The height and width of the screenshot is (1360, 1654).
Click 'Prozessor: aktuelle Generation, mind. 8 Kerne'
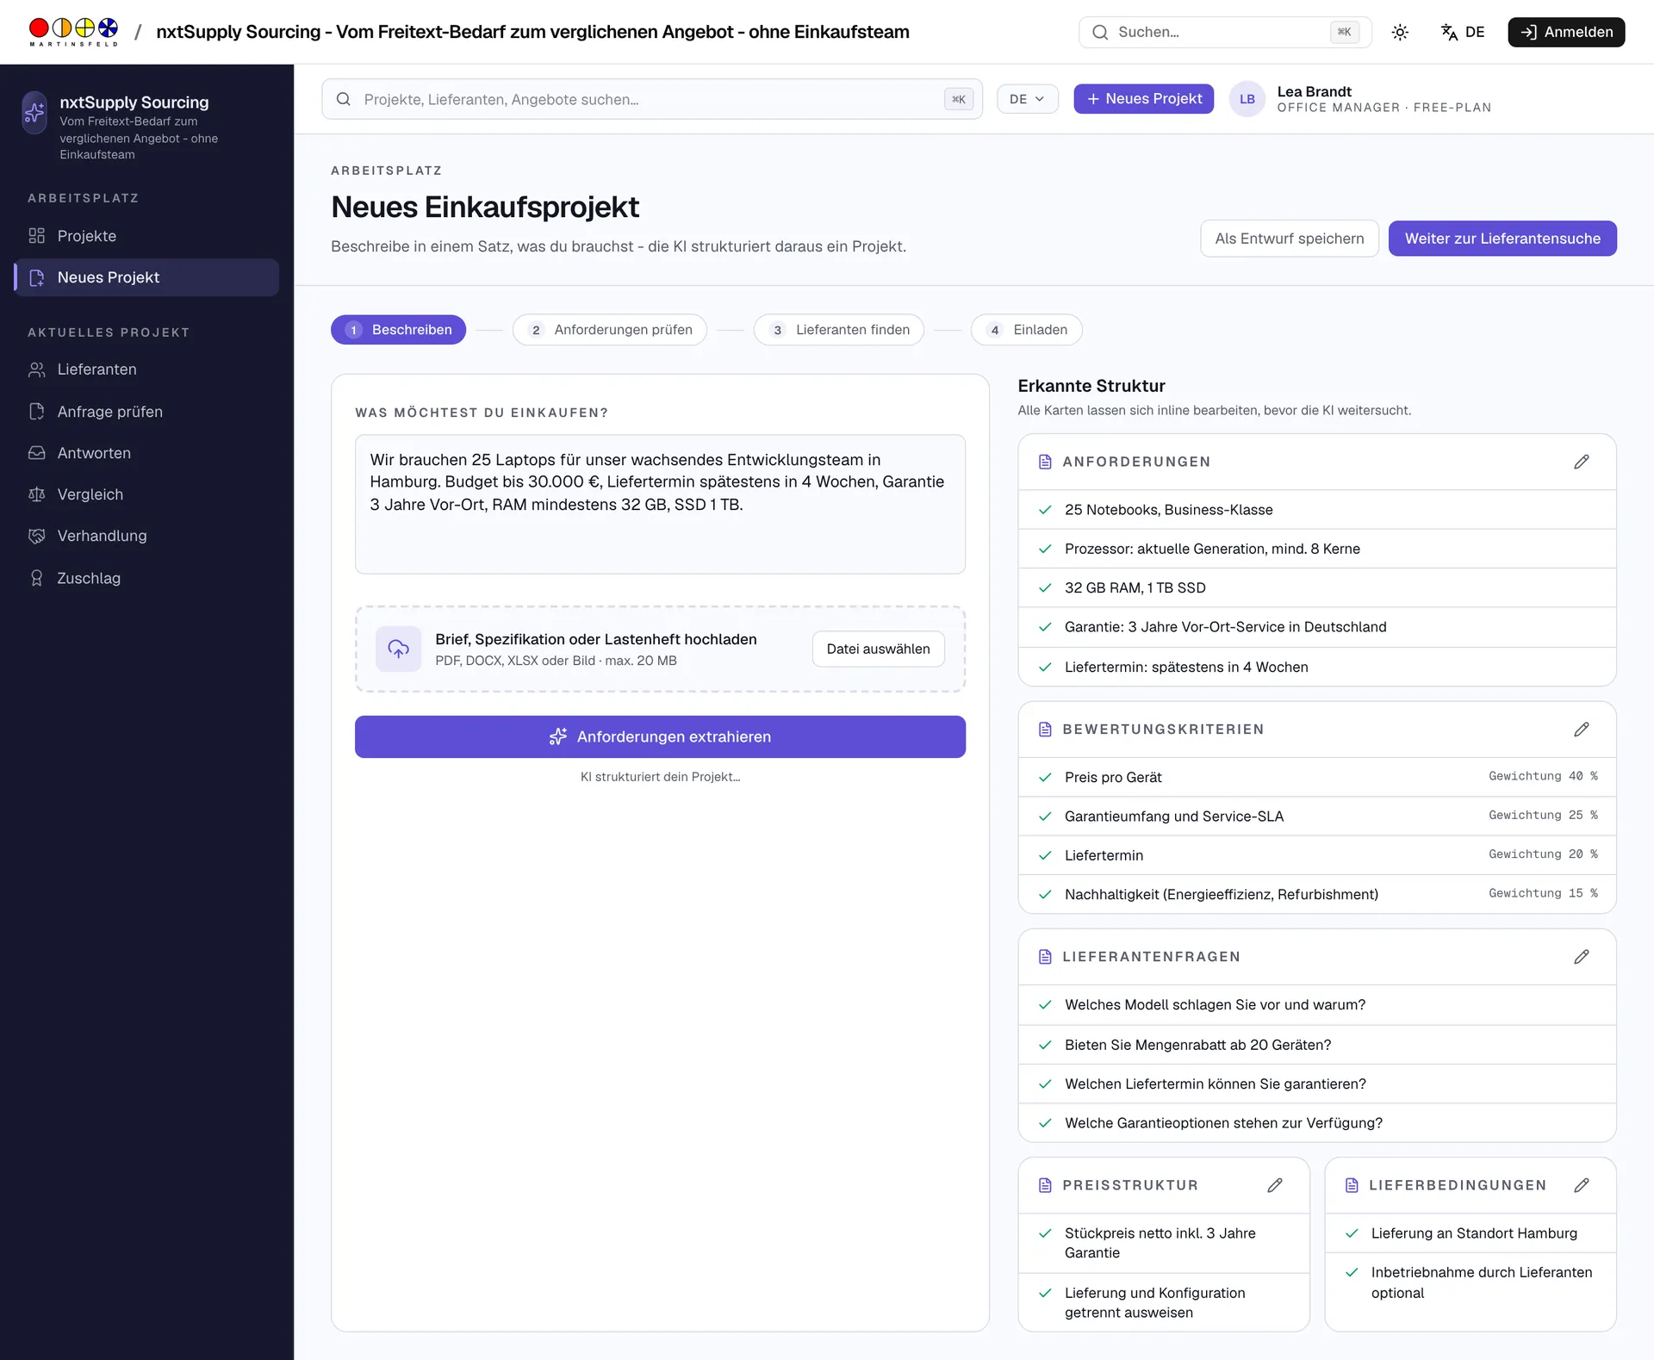(x=1212, y=549)
